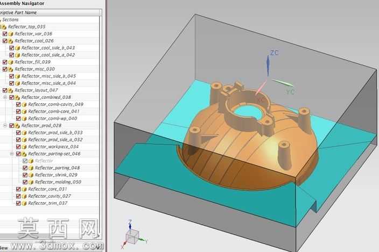
Task: Toggle Reflector_fill_039 checkbox
Action: (5, 62)
